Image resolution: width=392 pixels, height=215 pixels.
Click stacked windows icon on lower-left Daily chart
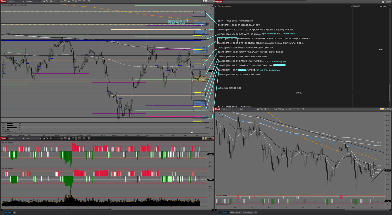[89, 138]
